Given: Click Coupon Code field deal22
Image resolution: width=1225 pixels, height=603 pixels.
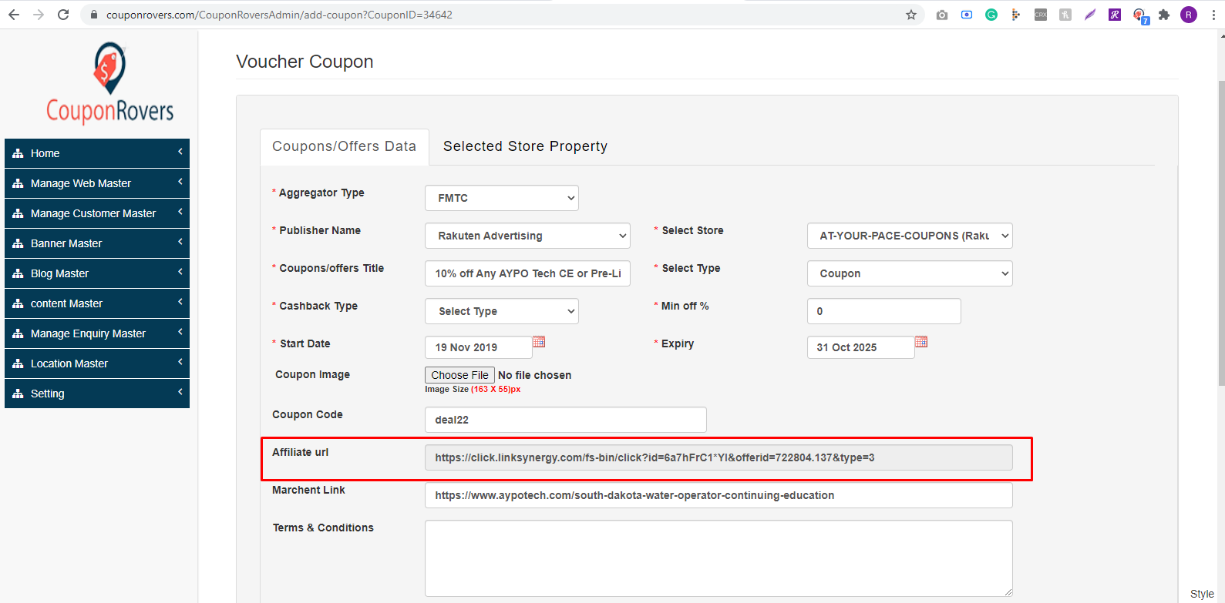Looking at the screenshot, I should (565, 420).
